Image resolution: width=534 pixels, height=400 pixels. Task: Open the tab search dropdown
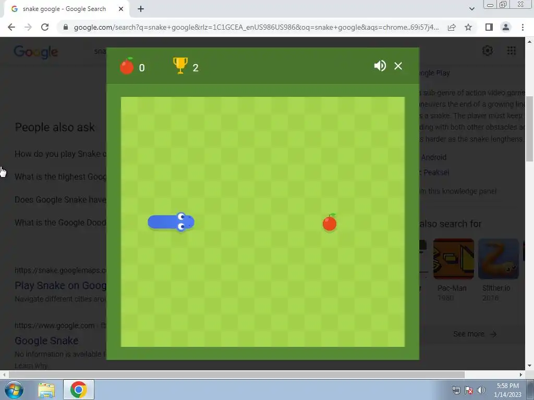tap(471, 9)
